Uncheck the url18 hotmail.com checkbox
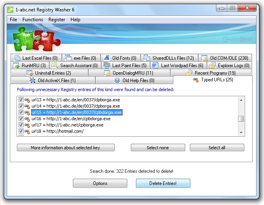This screenshot has height=205, width=264. pyautogui.click(x=21, y=131)
